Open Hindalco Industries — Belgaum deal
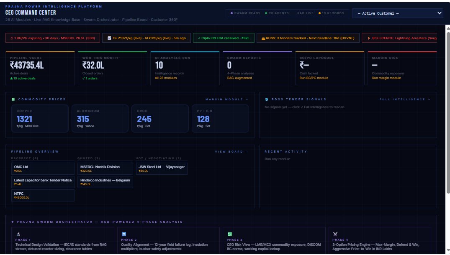 click(105, 182)
